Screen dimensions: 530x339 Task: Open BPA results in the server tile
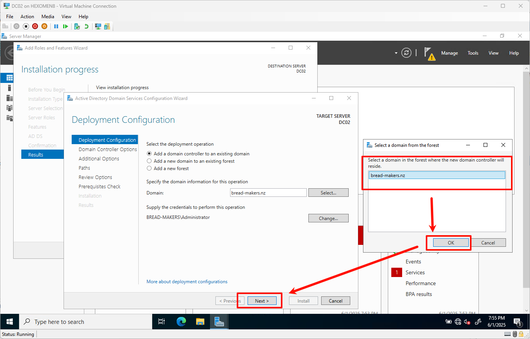418,294
